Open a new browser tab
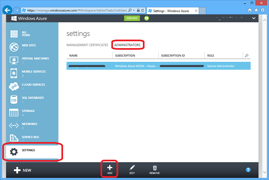This screenshot has width=269, height=180. tap(203, 11)
